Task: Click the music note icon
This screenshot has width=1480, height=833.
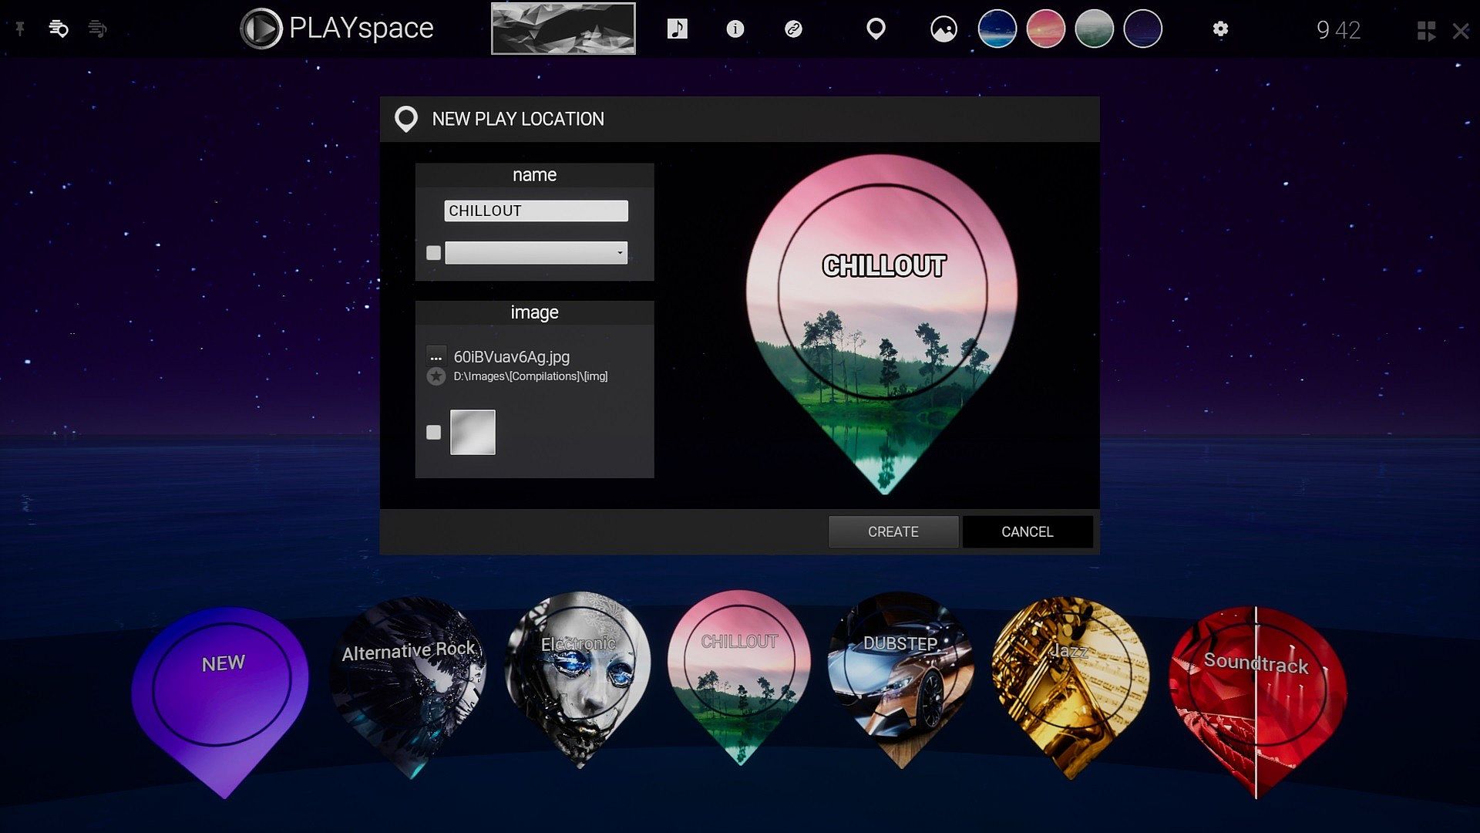Action: (x=677, y=29)
